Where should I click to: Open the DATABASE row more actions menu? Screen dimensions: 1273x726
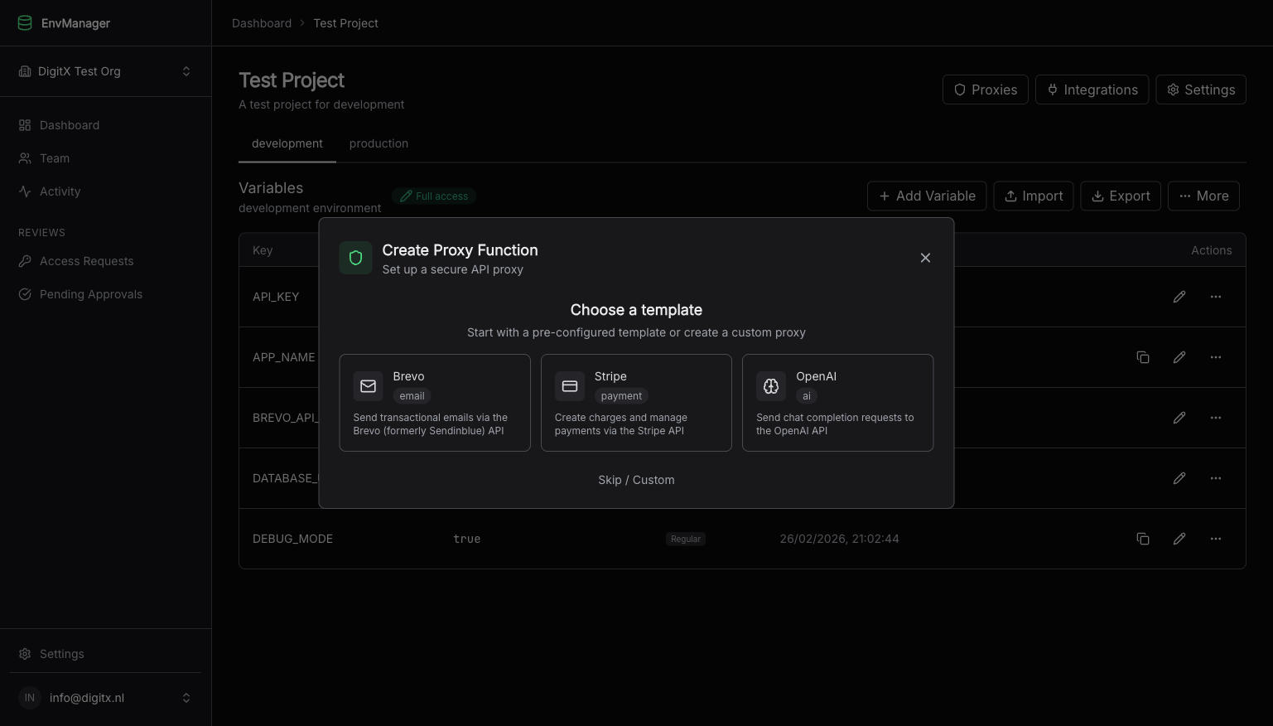tap(1216, 478)
